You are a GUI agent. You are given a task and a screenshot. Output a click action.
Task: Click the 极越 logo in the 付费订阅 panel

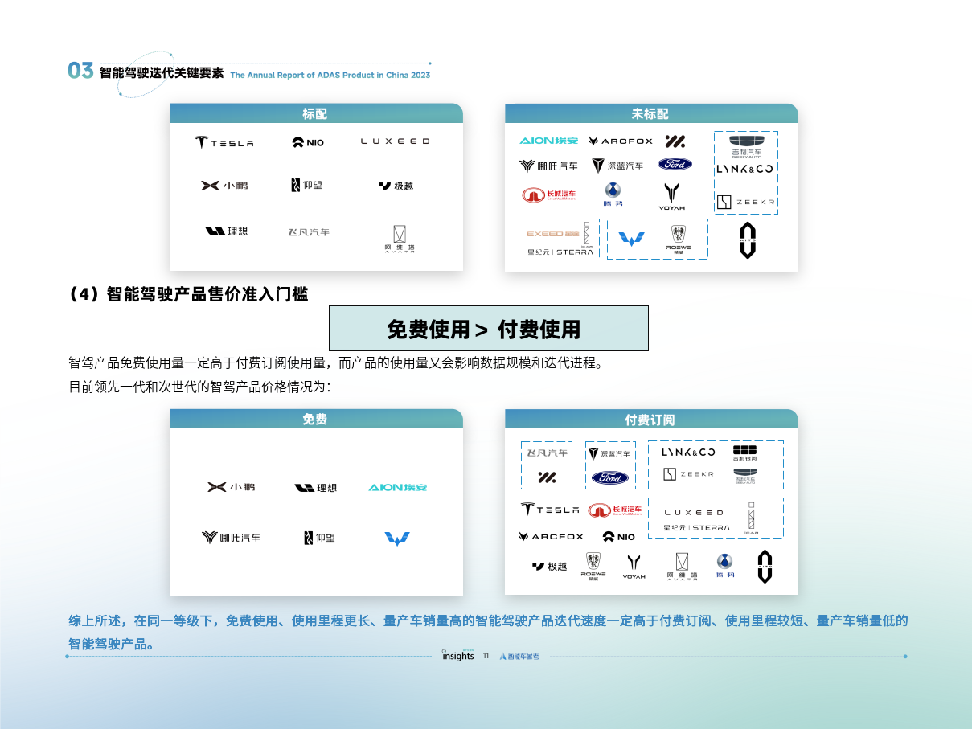[550, 567]
